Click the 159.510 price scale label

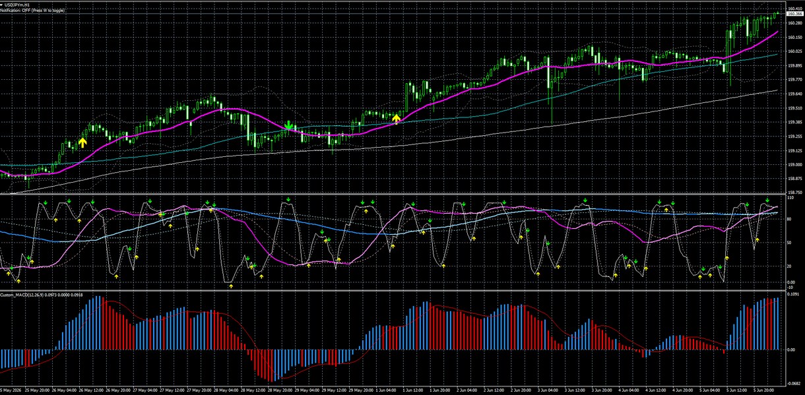[794, 107]
